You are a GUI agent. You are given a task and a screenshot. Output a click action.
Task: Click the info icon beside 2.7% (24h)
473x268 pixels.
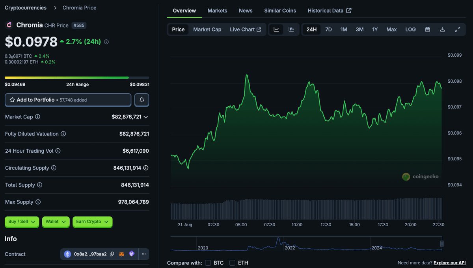point(106,42)
